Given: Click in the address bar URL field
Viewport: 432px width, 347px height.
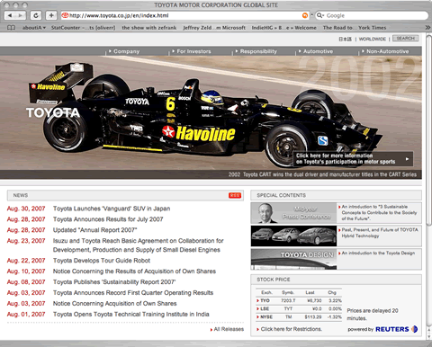Looking at the screenshot, I should pos(183,15).
